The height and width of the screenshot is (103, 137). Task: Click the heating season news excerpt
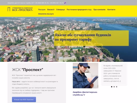pos(113,73)
